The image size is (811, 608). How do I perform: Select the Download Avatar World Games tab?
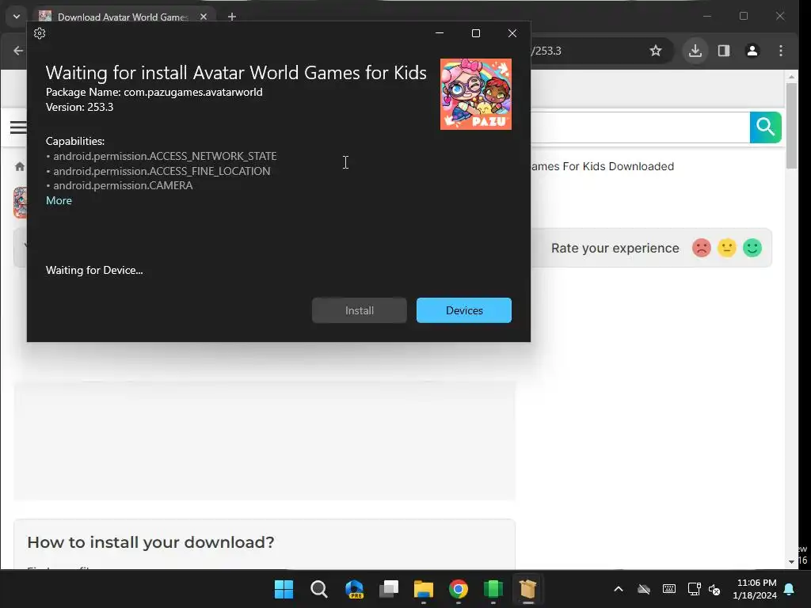[x=123, y=17]
